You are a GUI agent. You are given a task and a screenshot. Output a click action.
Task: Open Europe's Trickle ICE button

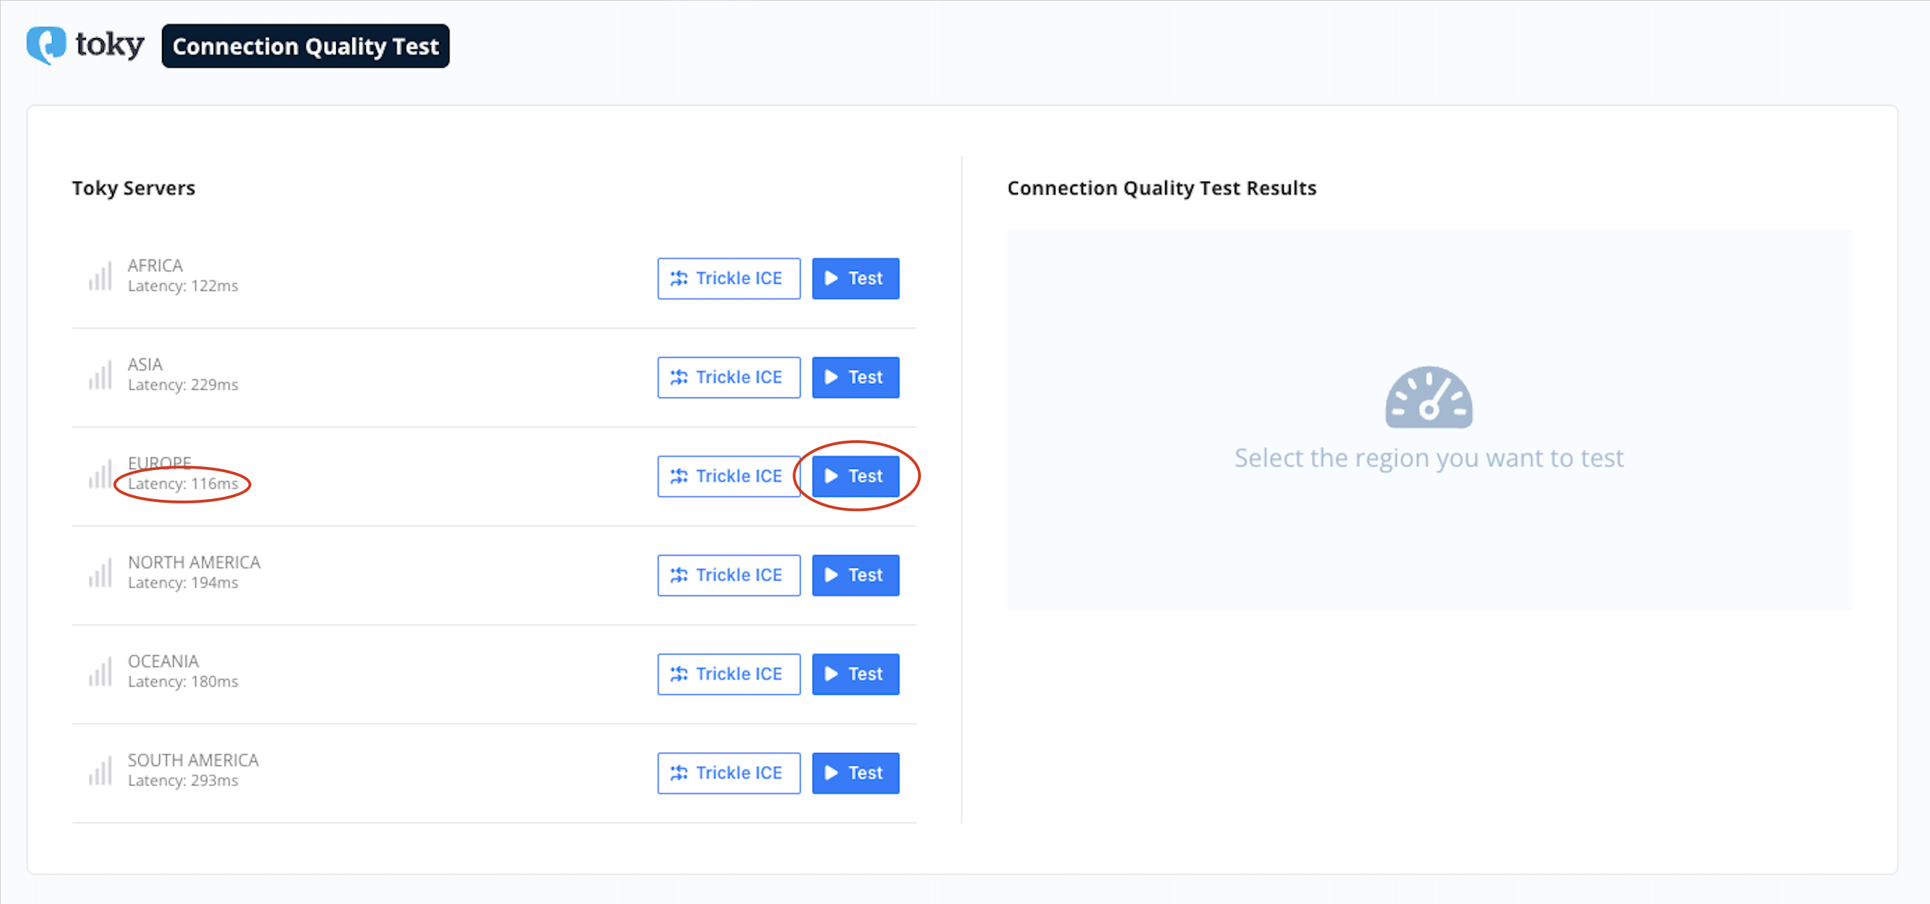(x=728, y=476)
